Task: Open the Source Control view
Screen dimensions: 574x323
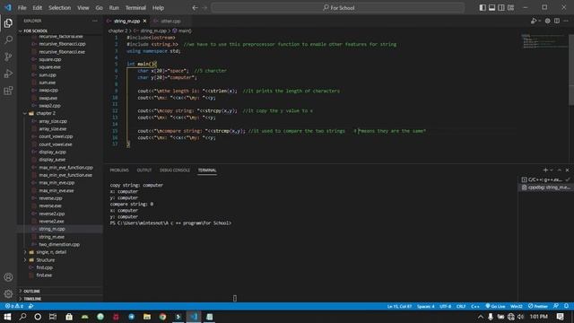Action: click(8, 57)
